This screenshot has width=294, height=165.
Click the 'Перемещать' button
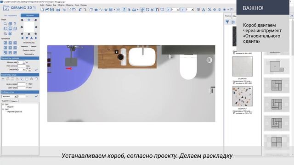tap(29, 54)
